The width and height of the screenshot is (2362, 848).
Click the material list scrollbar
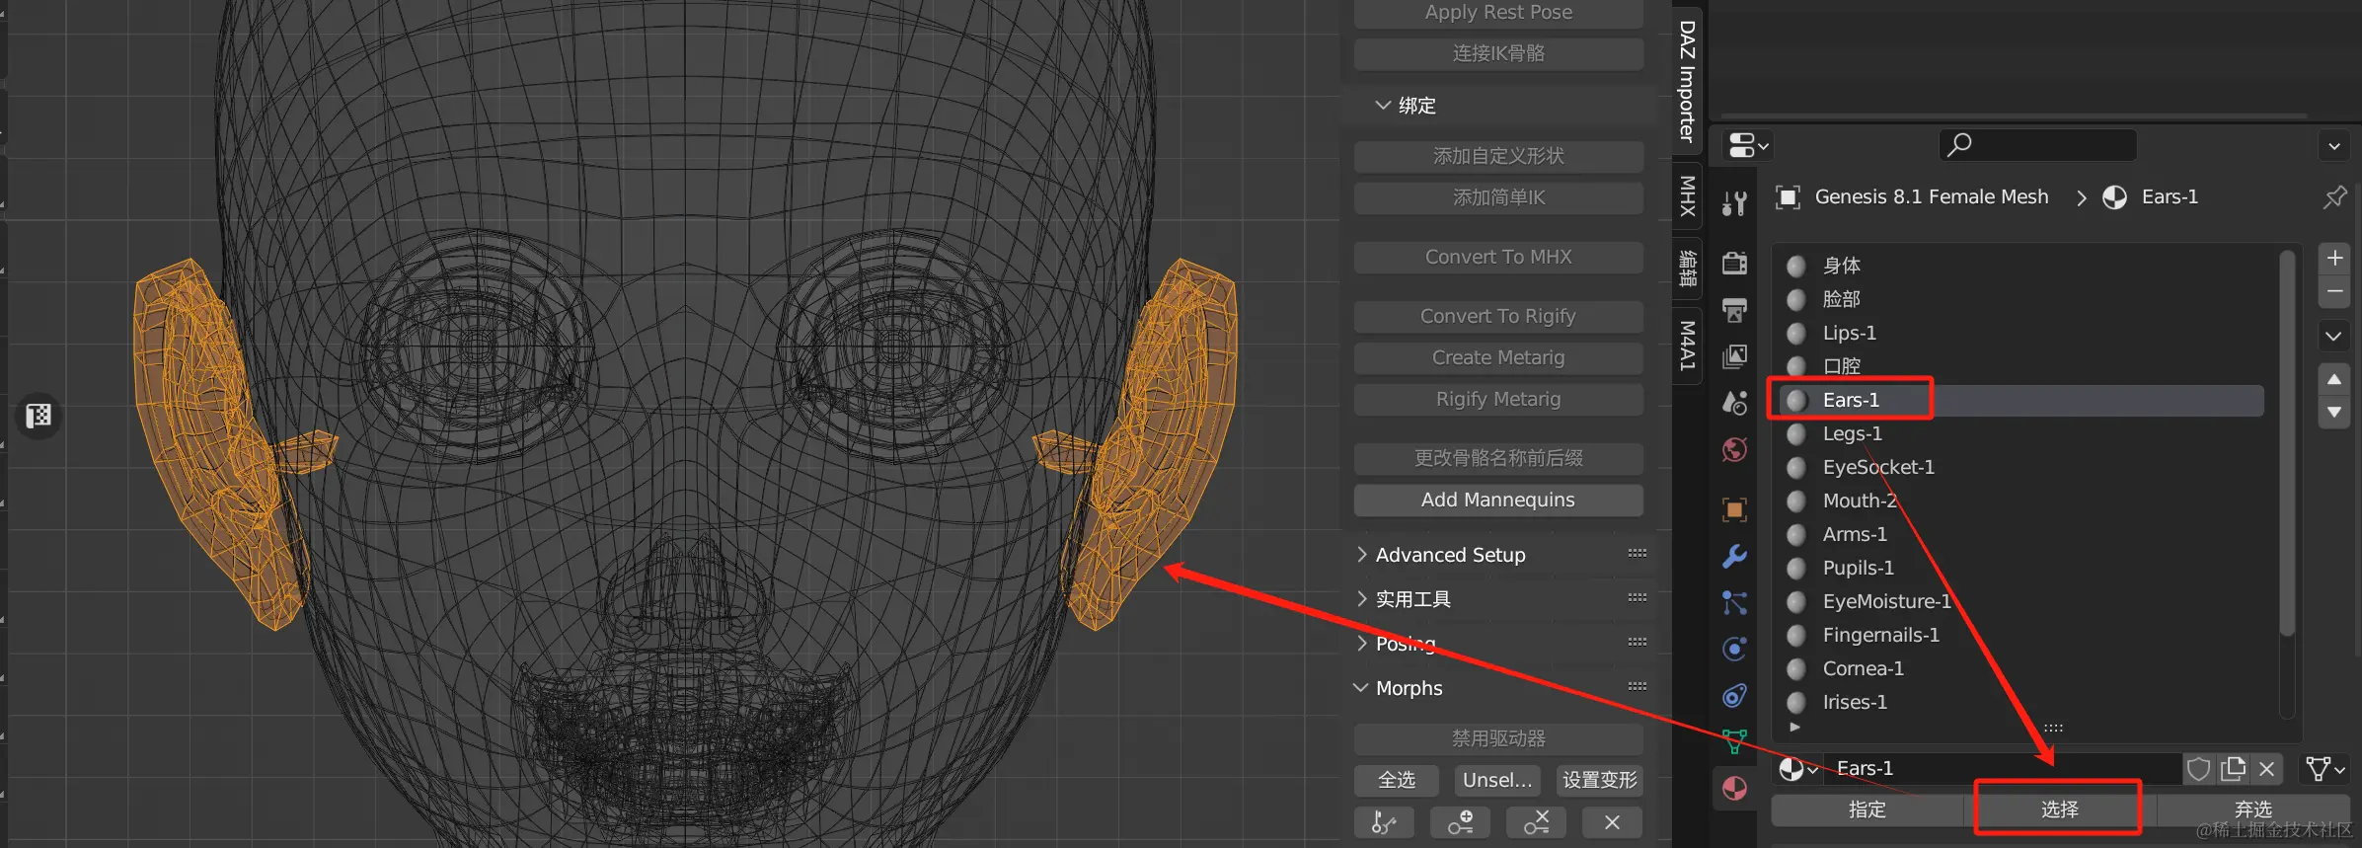(2287, 444)
